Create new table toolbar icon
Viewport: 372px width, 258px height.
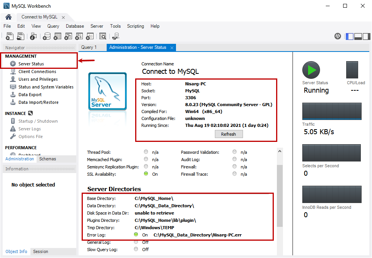(57, 36)
